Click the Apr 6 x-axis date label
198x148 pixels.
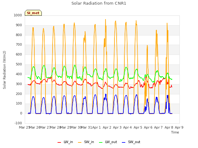148,127
